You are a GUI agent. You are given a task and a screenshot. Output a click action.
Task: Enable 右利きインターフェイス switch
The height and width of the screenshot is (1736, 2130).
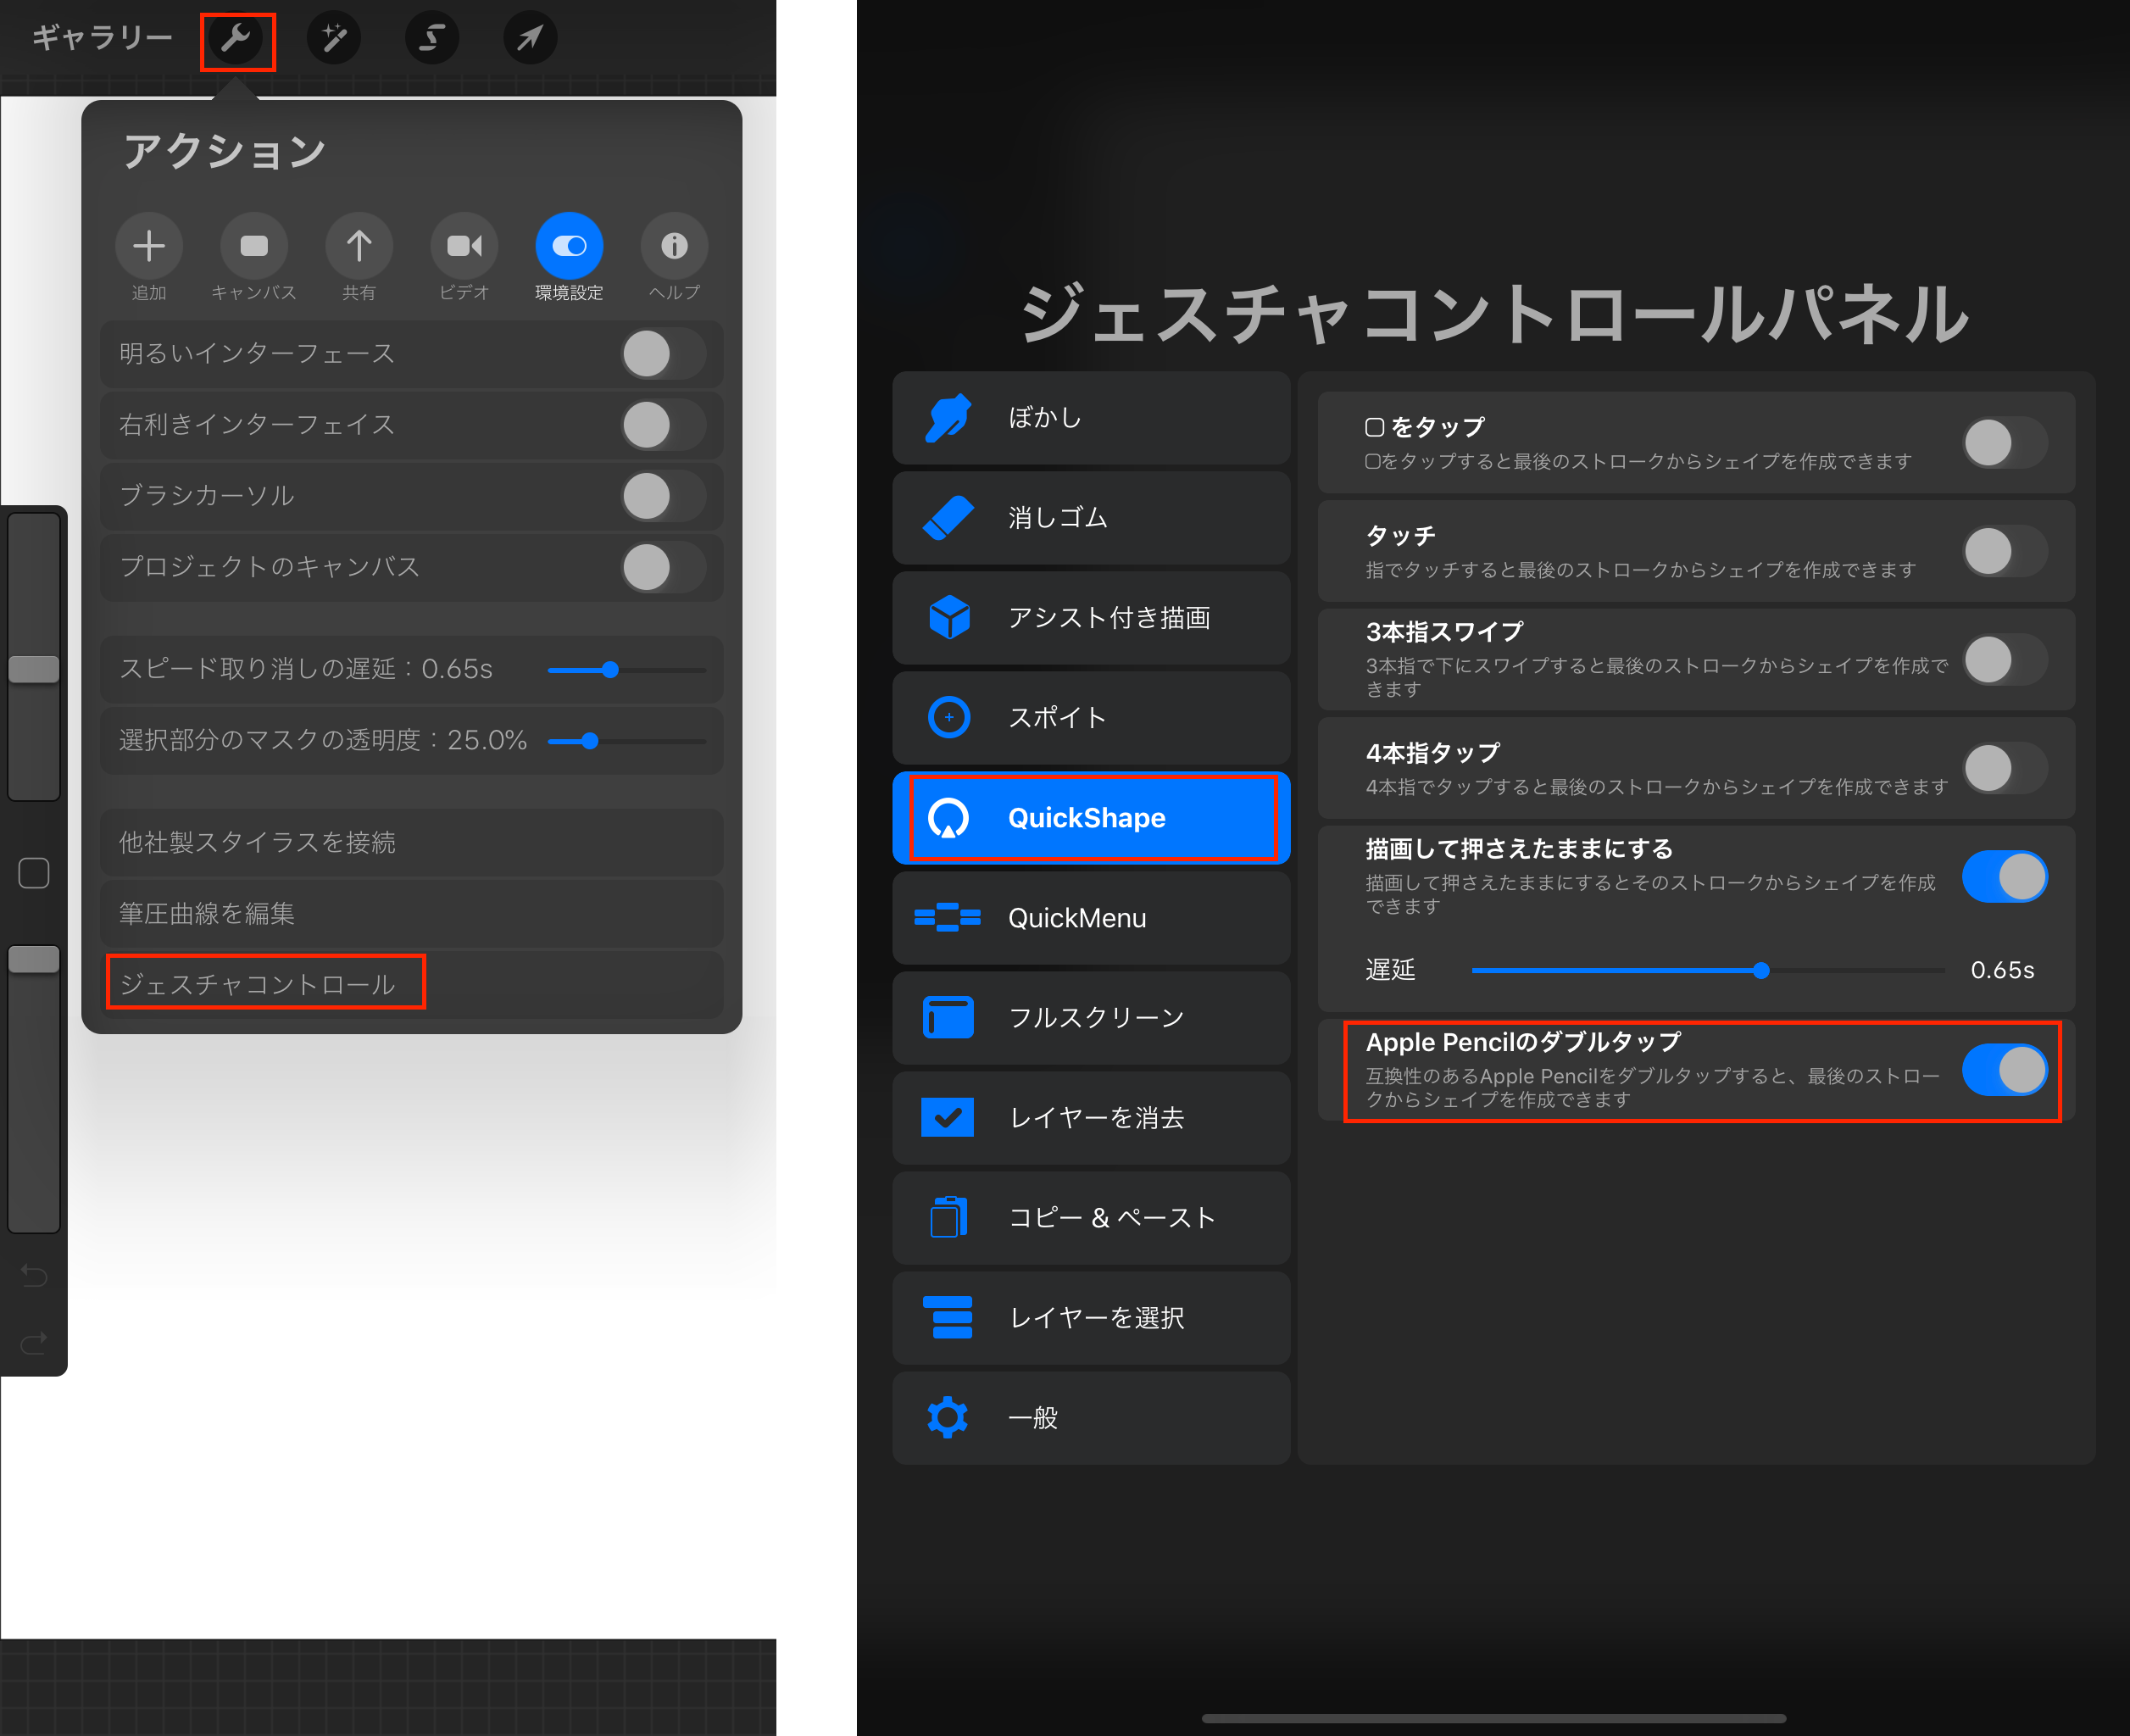[663, 425]
